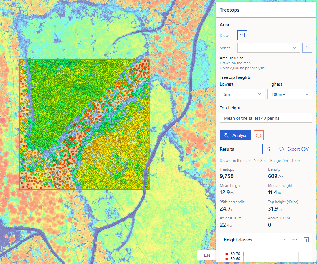
Task: Click the 60–70 legend red swatch
Action: click(x=227, y=254)
